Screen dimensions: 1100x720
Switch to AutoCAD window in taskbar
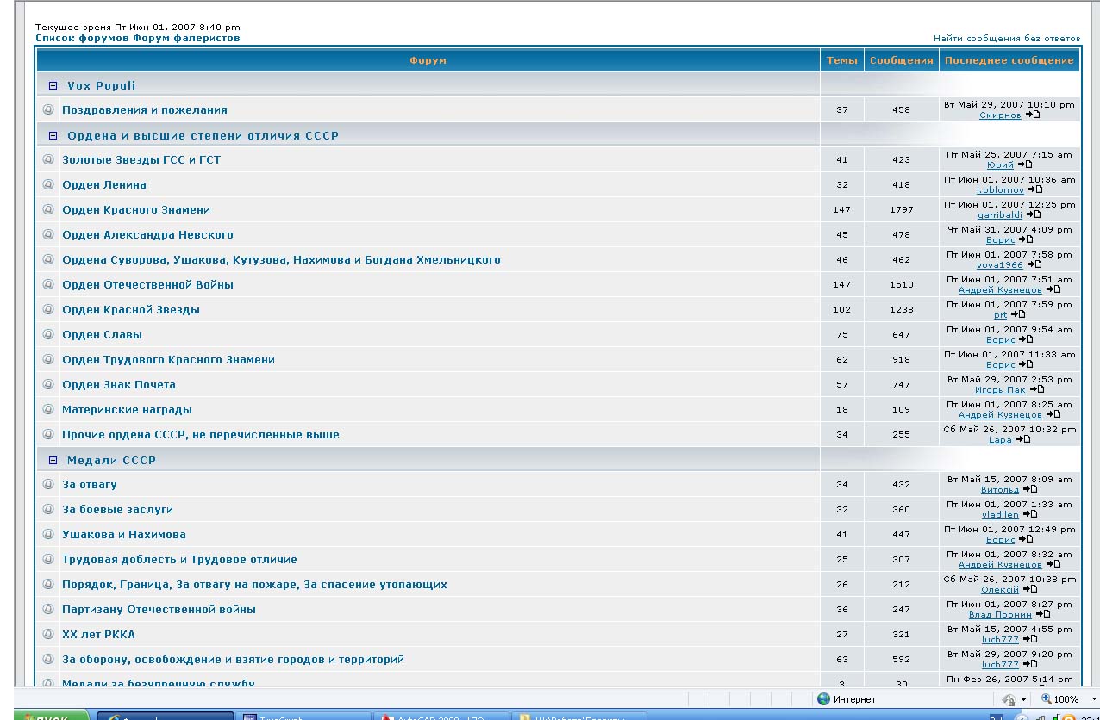tap(440, 716)
